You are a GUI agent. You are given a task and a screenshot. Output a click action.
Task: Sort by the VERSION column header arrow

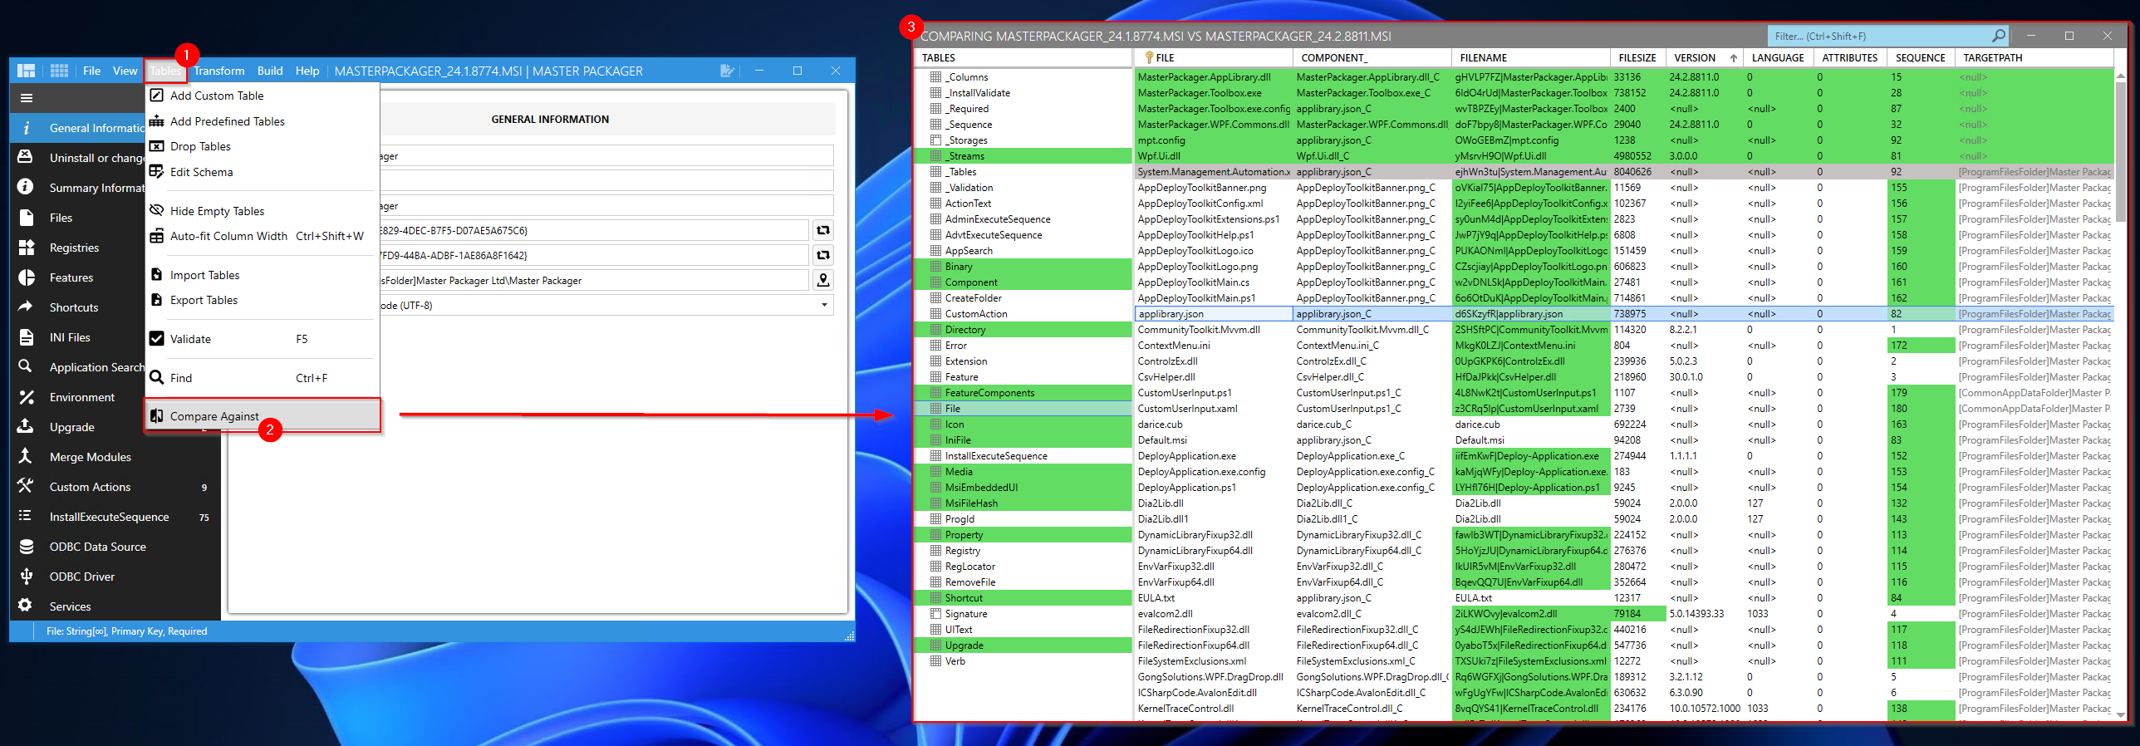coord(1733,58)
